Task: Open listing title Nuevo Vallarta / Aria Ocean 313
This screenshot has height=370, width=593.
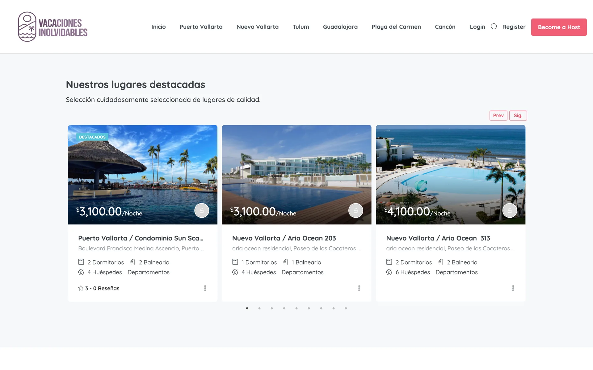Action: 438,238
